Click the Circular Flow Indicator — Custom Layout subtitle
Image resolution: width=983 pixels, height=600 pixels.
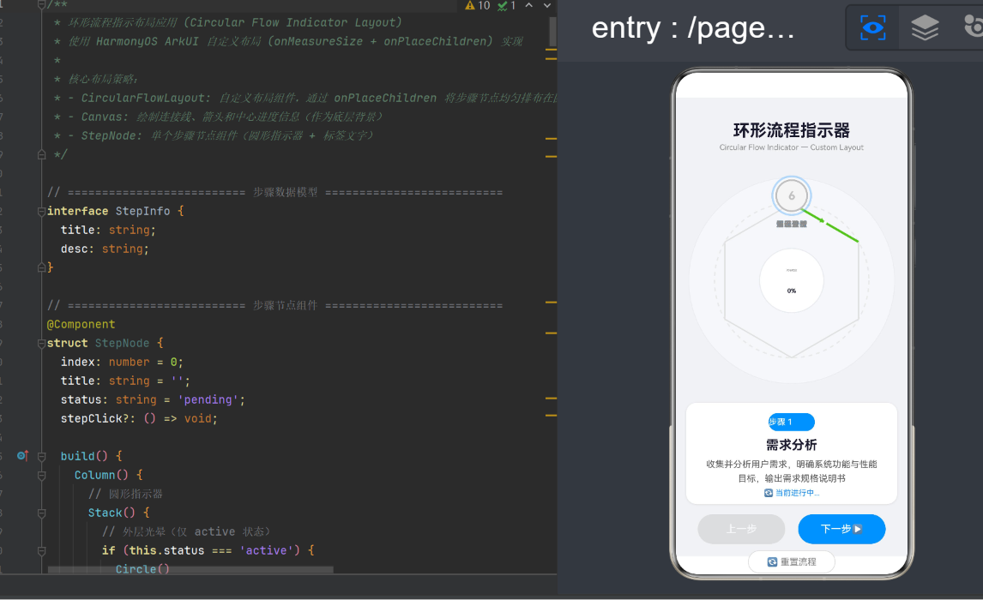tap(791, 147)
